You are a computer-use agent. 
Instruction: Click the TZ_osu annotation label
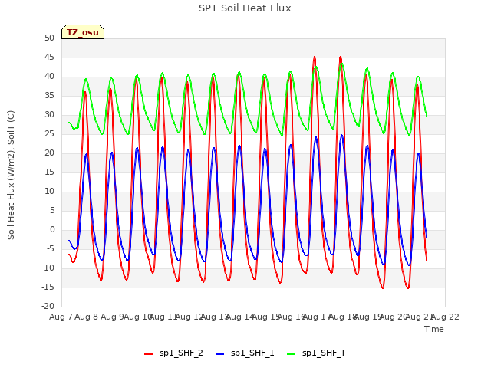[83, 32]
